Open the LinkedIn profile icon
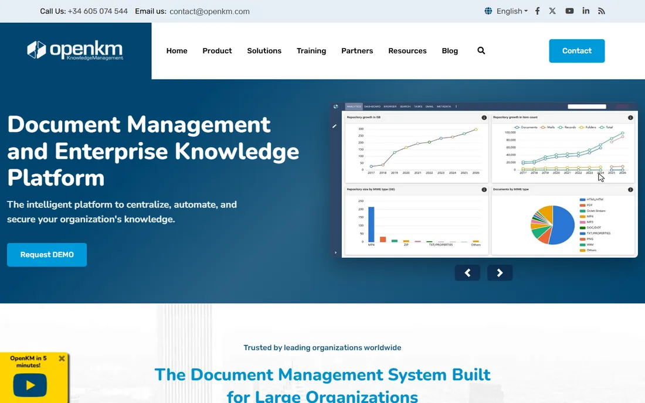The width and height of the screenshot is (645, 403). [586, 11]
